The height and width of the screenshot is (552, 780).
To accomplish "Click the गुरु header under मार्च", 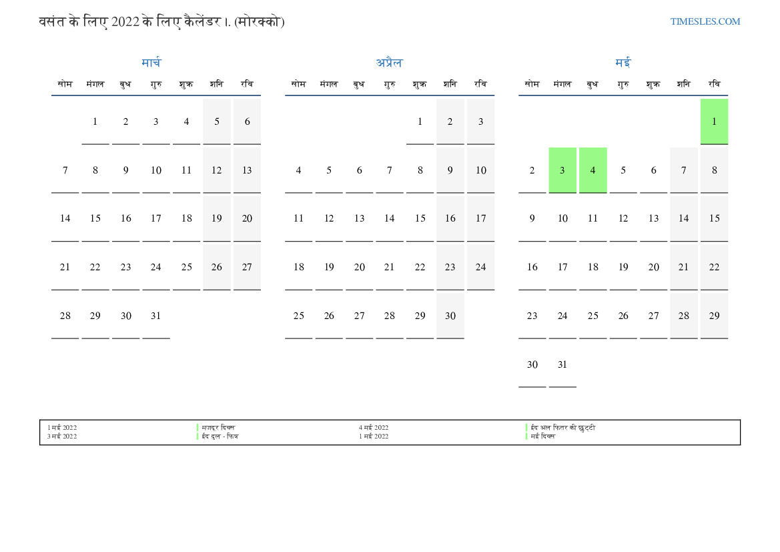I will 155,84.
